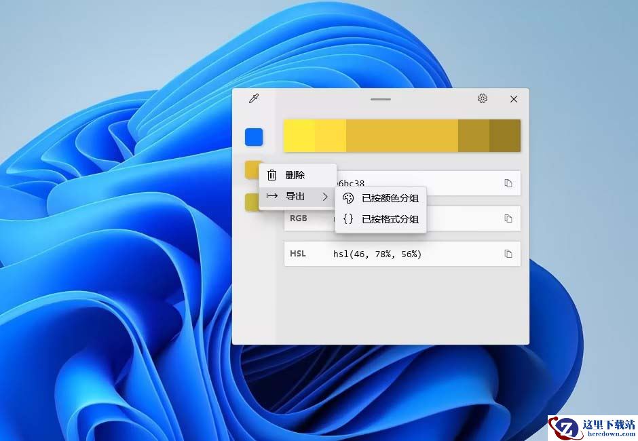Viewport: 638px width, 441px height.
Task: Click the export arrow icon
Action: tap(271, 196)
